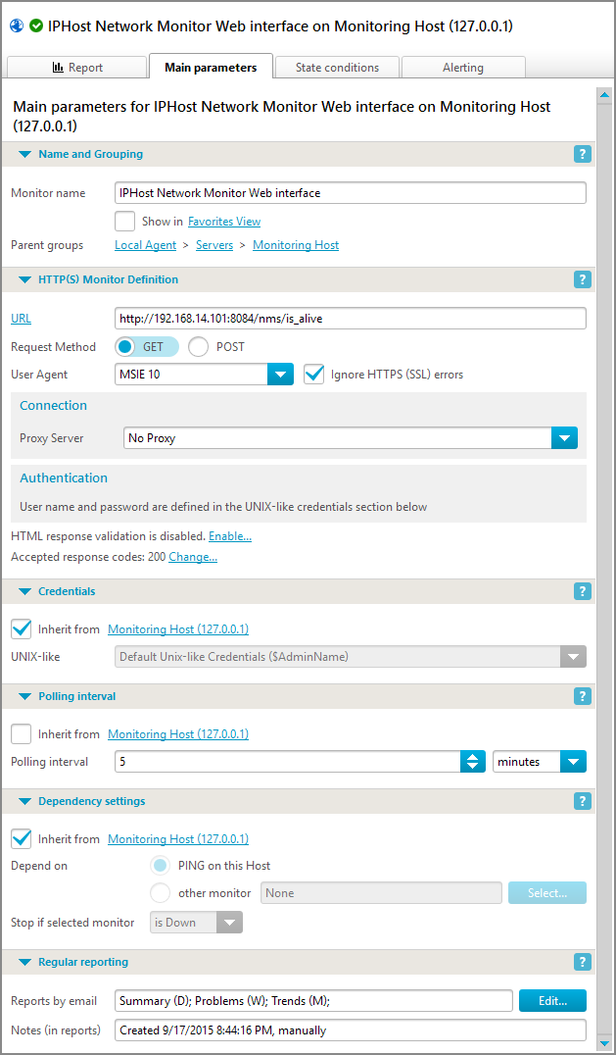Click the help icon for Name and Grouping
The width and height of the screenshot is (616, 1055).
coord(583,154)
